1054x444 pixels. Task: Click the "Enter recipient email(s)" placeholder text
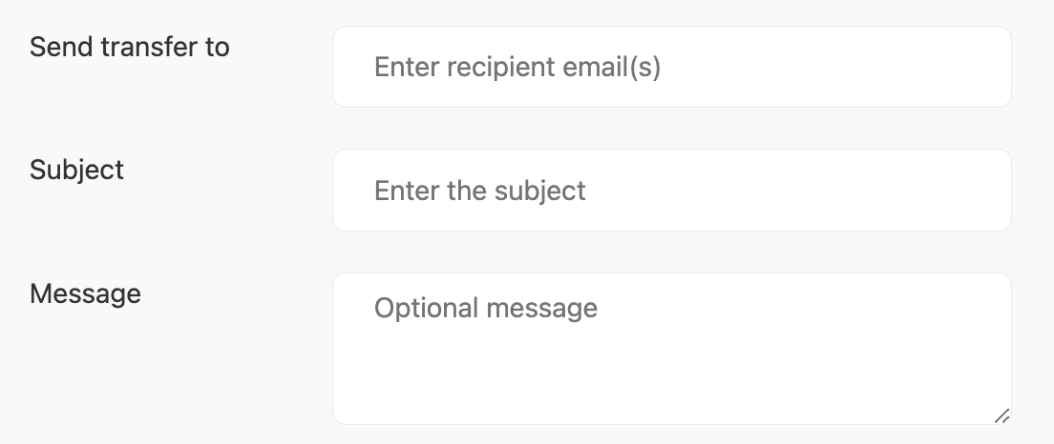coord(516,68)
